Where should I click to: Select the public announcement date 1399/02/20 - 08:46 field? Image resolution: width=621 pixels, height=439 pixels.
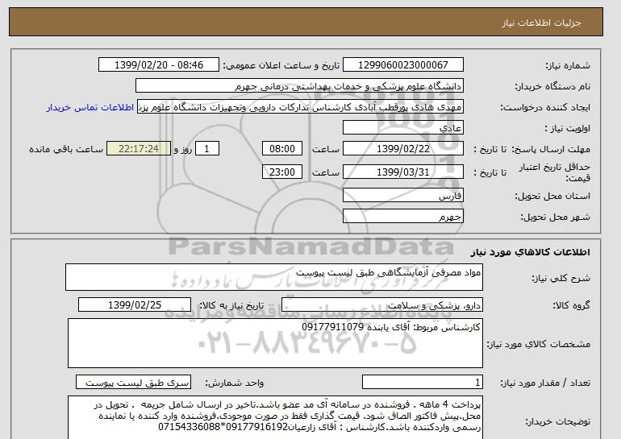(x=158, y=65)
